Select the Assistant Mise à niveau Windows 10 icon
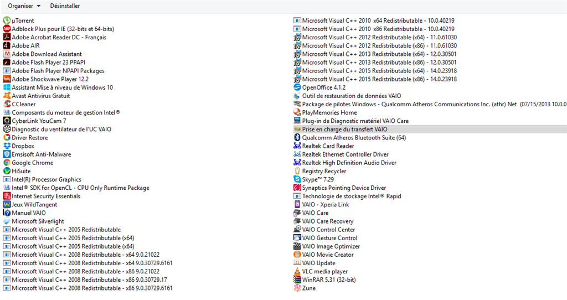This screenshot has width=567, height=300. coord(7,87)
